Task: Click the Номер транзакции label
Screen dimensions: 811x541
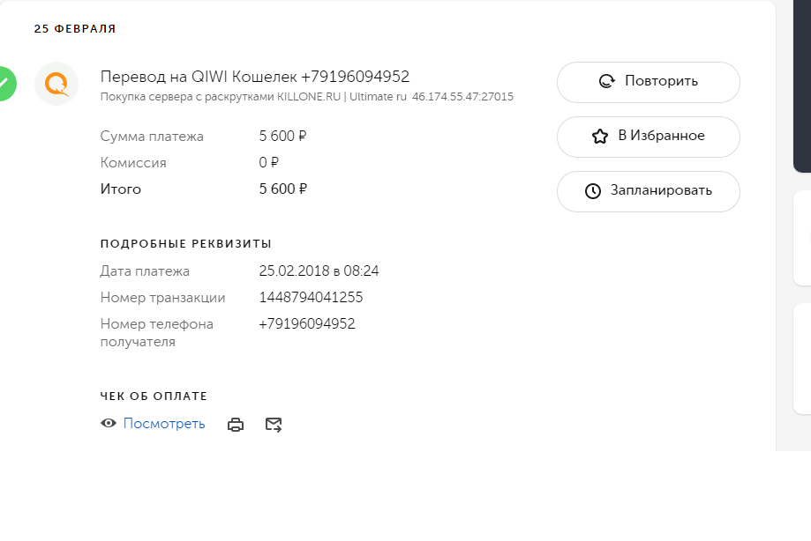Action: point(163,298)
